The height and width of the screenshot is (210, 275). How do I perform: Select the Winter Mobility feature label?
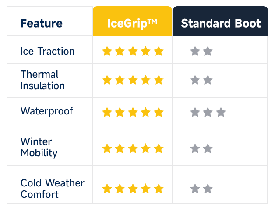pos(39,148)
